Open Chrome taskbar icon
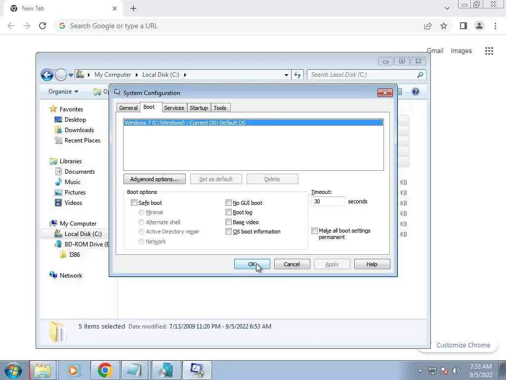Viewport: 506px width, 380px height. pyautogui.click(x=105, y=370)
